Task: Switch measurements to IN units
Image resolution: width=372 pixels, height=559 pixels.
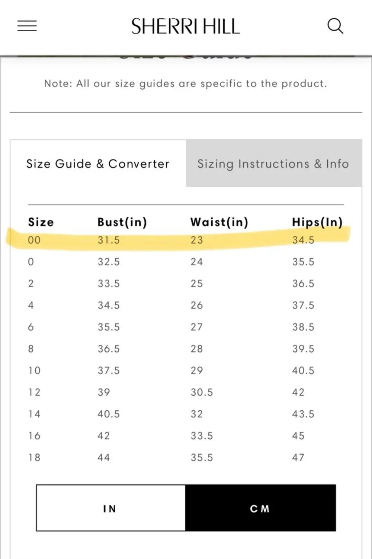Action: coord(110,508)
